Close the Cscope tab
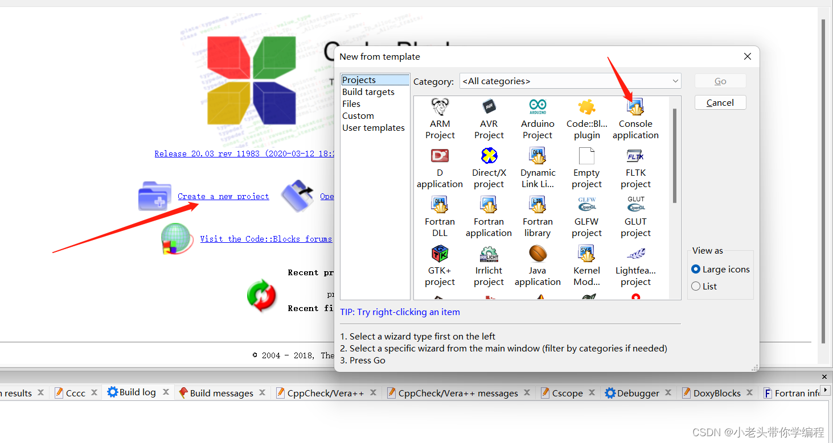This screenshot has width=833, height=443. 592,392
